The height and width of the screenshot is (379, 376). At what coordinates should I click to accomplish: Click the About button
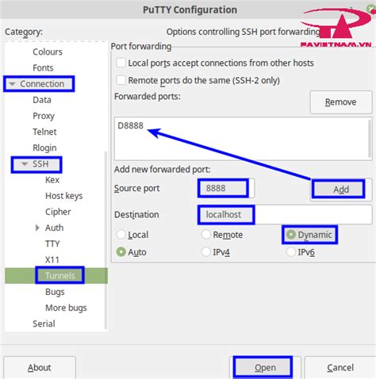point(40,368)
